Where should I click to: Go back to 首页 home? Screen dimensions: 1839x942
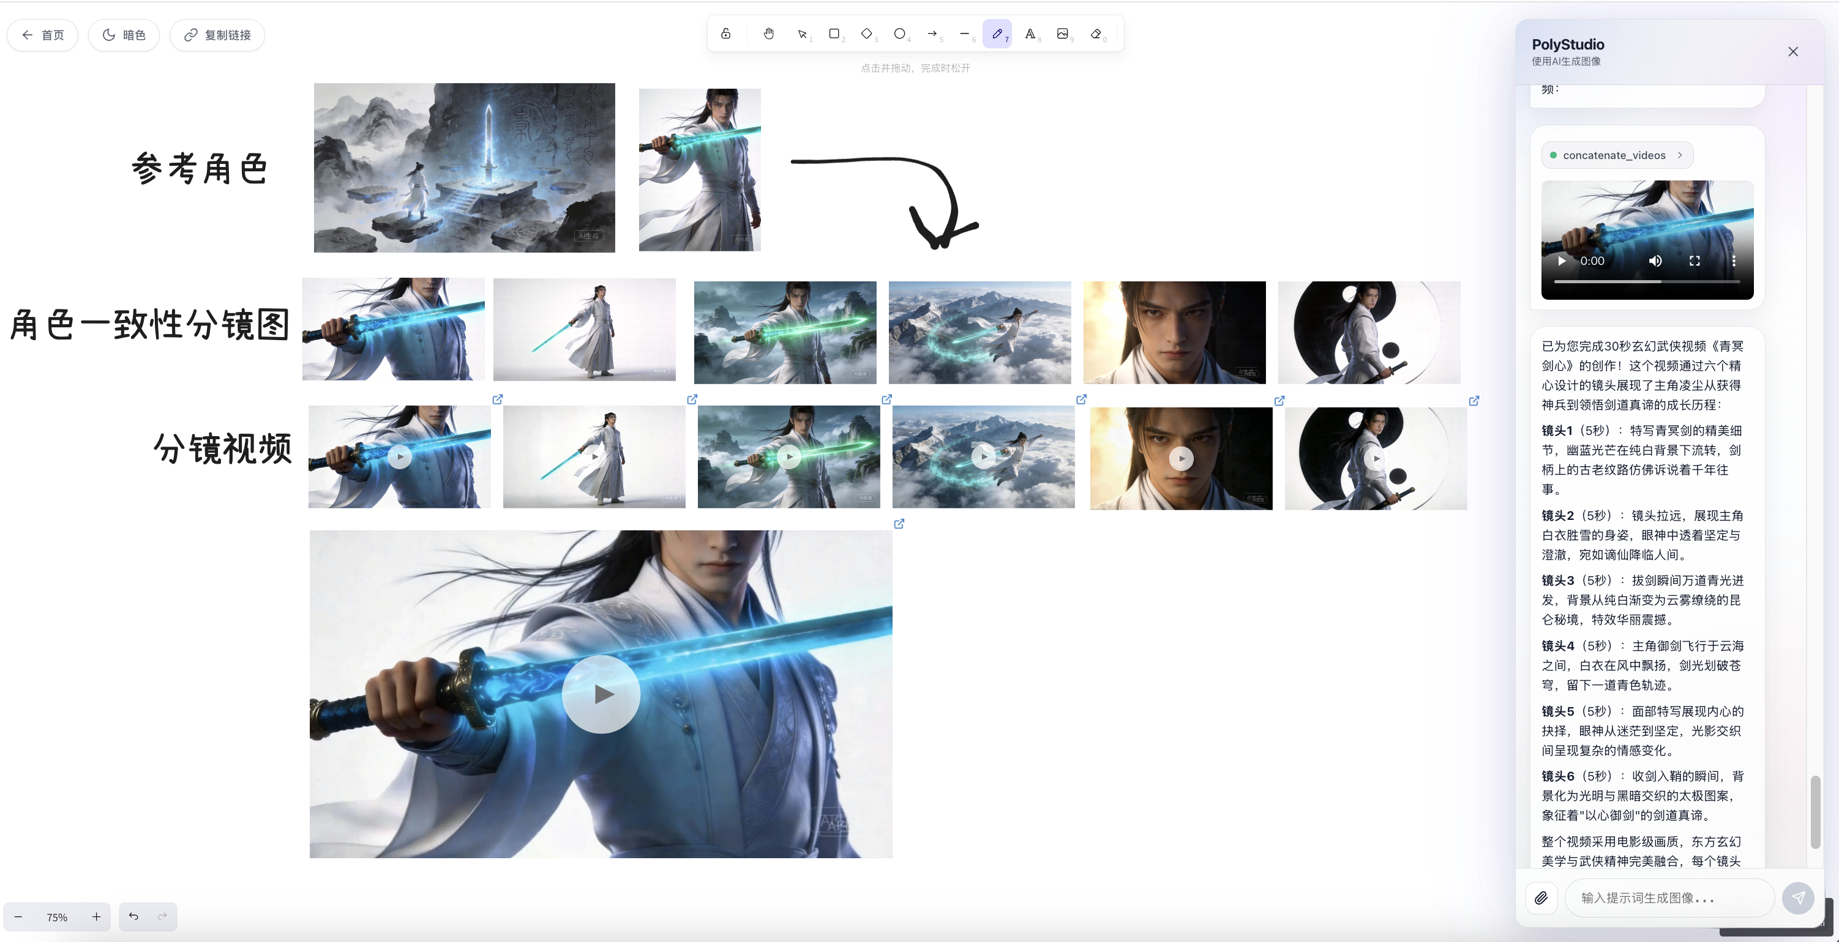tap(43, 35)
